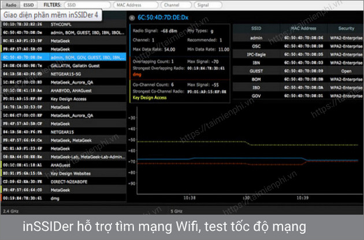
Task: Select the highlighted admin, BOM, GOV radio row
Action: coord(62,57)
